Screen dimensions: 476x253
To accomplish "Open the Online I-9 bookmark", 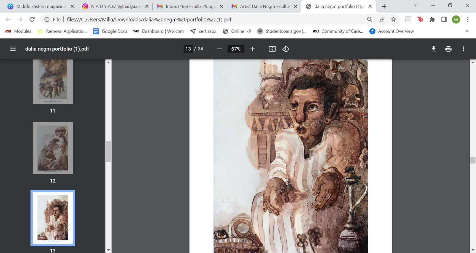I will pyautogui.click(x=237, y=31).
